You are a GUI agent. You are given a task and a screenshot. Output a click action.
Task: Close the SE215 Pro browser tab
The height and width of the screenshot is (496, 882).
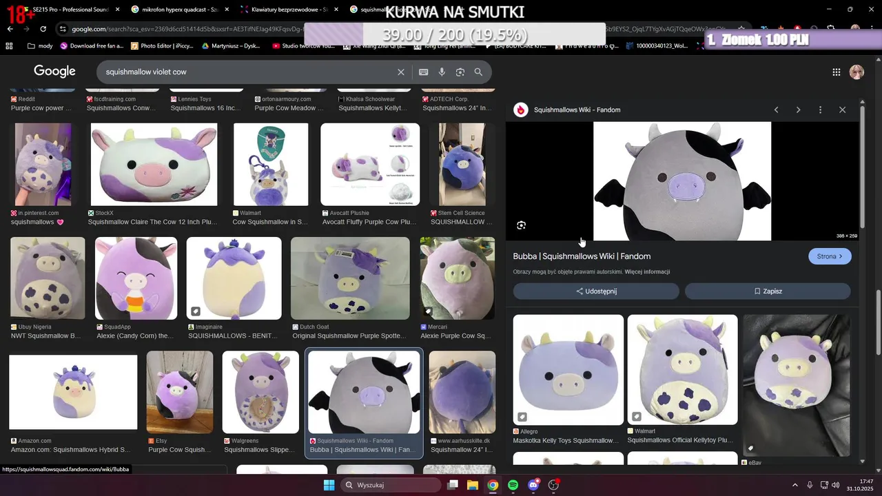pos(117,10)
